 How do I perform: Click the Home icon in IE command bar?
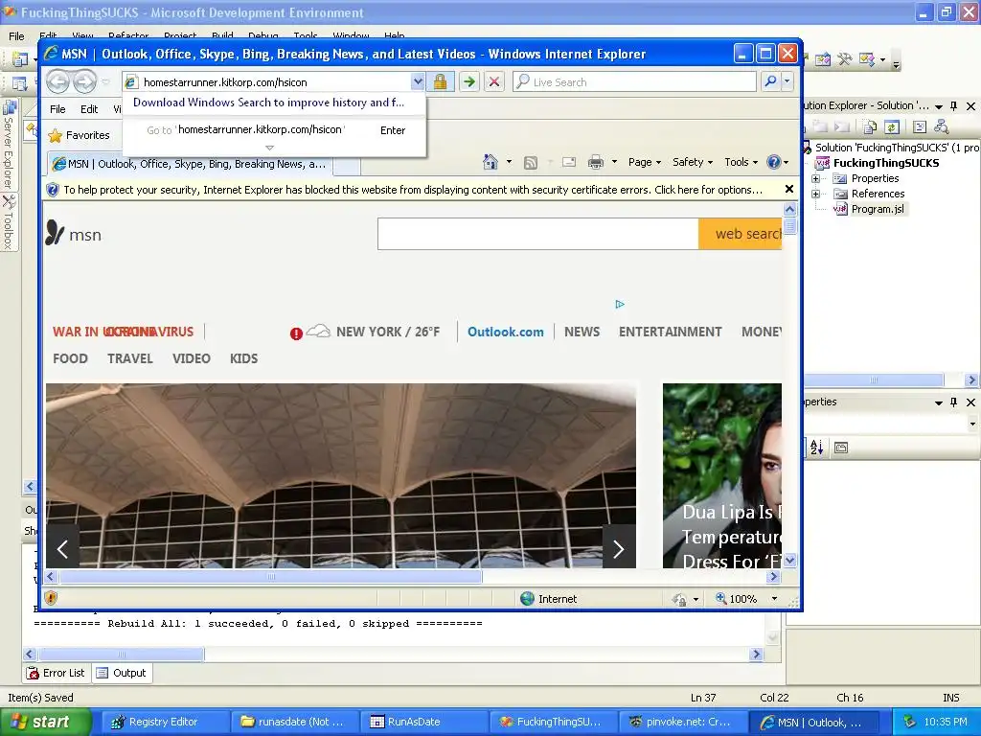pyautogui.click(x=490, y=162)
